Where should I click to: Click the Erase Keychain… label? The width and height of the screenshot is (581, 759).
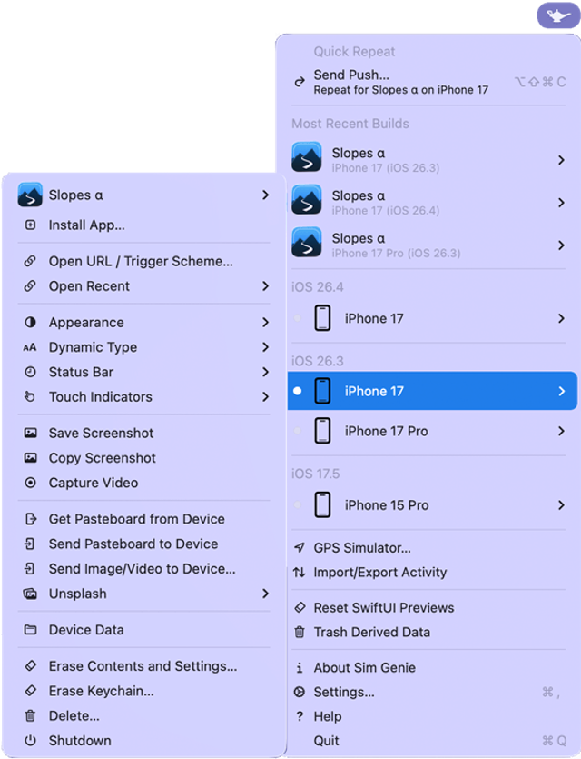tap(101, 691)
